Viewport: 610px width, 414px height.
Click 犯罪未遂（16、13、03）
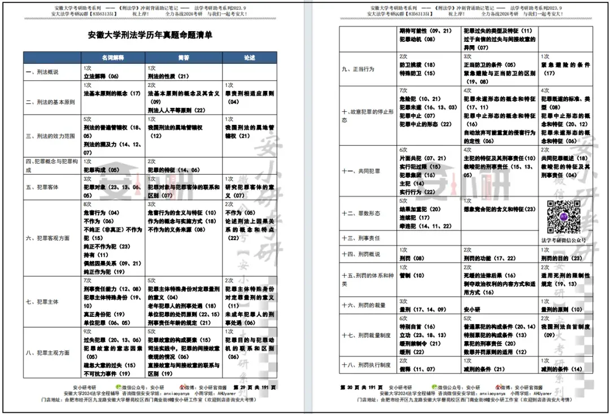(x=428, y=107)
